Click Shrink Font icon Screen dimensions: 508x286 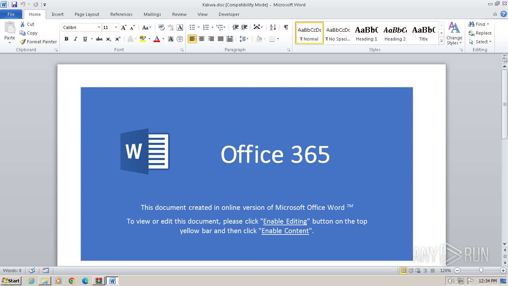coord(133,27)
